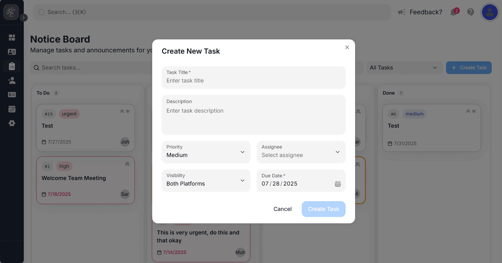Click the #6 task number badge
The height and width of the screenshot is (263, 502).
pyautogui.click(x=393, y=114)
